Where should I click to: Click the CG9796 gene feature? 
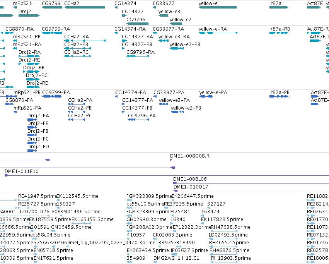[x=137, y=24]
